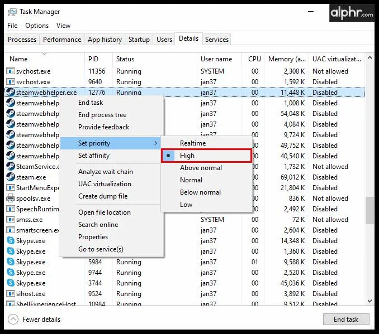Sort by the PID column header
Image resolution: width=379 pixels, height=334 pixels.
(98, 59)
